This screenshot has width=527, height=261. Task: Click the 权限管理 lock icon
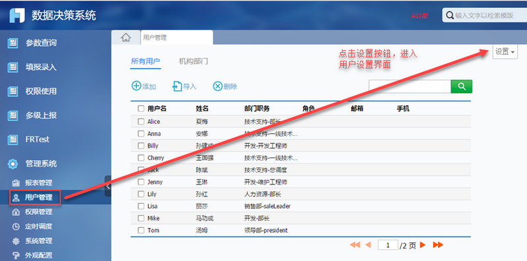[16, 212]
